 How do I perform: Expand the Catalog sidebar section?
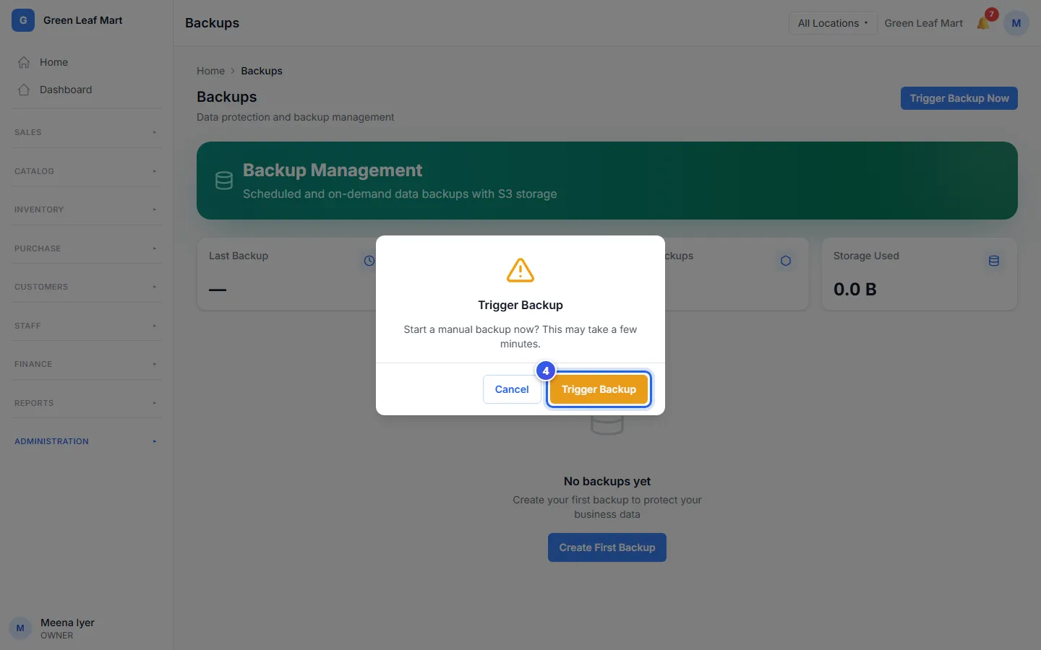[86, 171]
